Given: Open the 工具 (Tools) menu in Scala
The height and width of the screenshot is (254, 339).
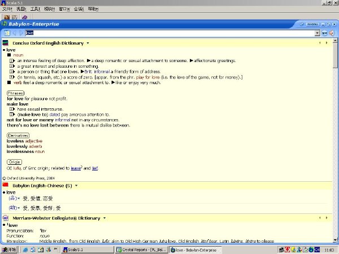Looking at the screenshot, I should point(35,9).
